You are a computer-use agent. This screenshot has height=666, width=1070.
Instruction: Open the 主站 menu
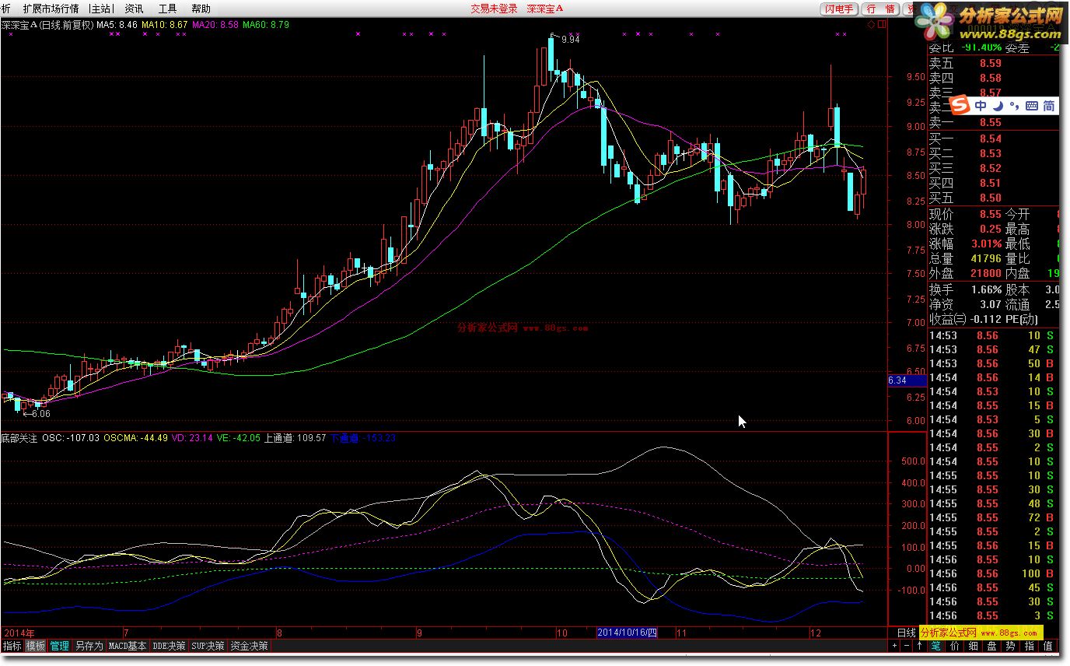(x=100, y=9)
